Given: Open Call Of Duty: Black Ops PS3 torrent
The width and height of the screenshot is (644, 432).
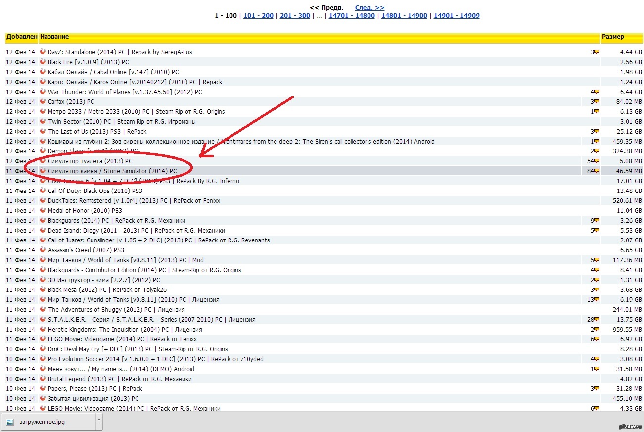Looking at the screenshot, I should click(95, 191).
